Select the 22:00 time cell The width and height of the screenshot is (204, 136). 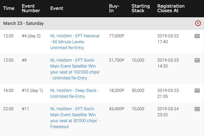[8, 109]
